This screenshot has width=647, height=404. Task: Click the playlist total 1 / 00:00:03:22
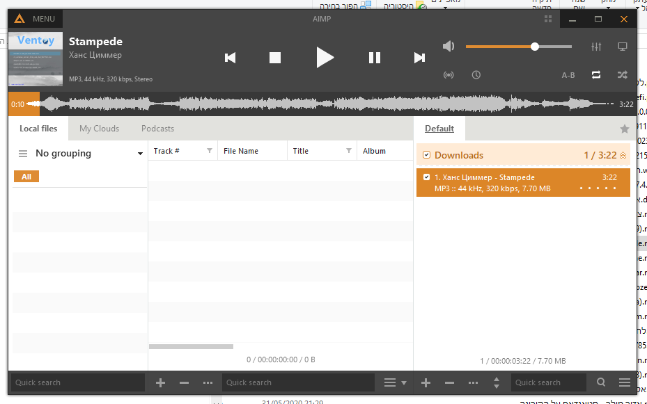pyautogui.click(x=523, y=361)
